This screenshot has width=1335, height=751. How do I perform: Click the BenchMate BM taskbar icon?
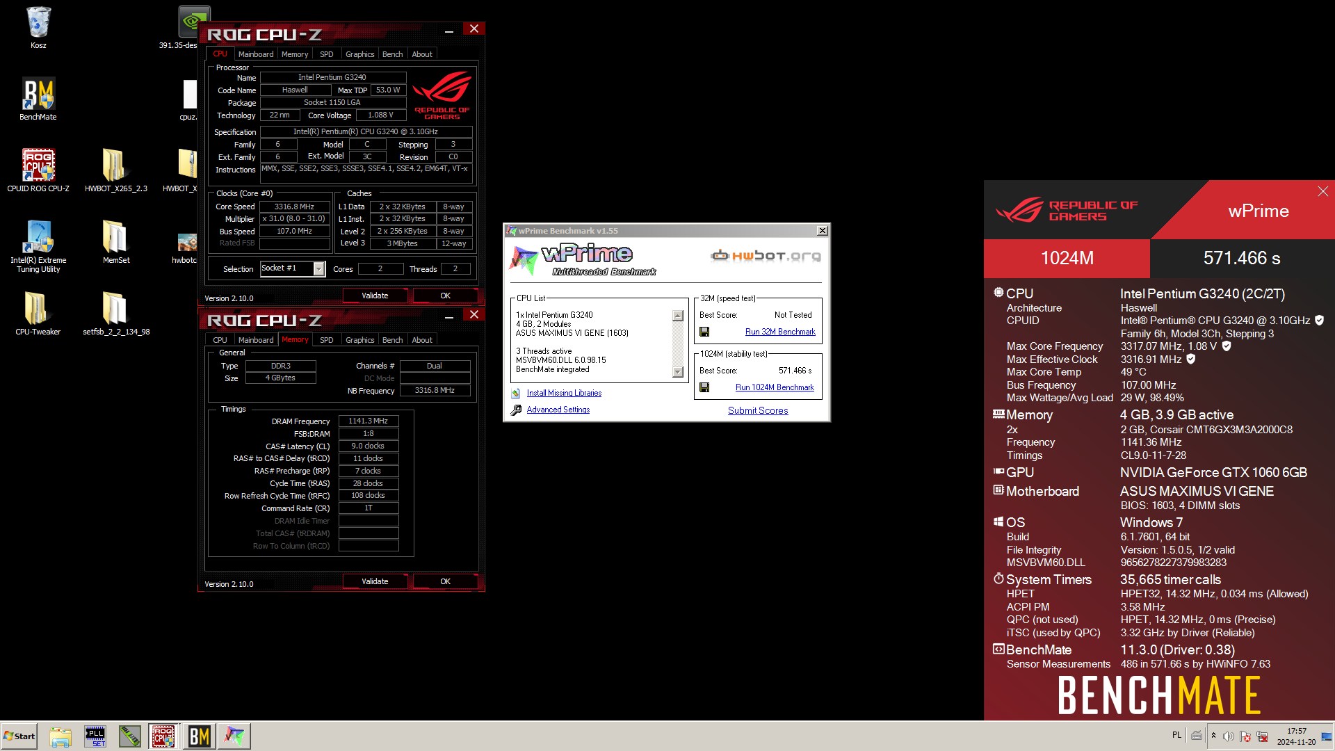tap(199, 736)
